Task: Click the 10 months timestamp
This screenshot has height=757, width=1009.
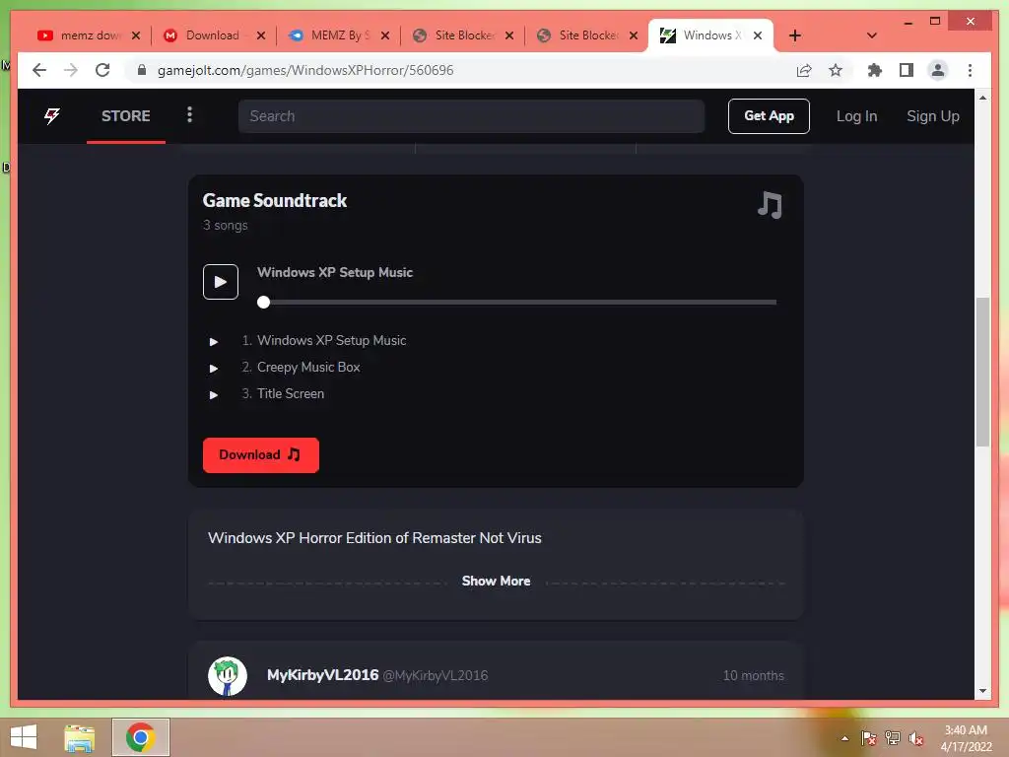Action: 753,676
